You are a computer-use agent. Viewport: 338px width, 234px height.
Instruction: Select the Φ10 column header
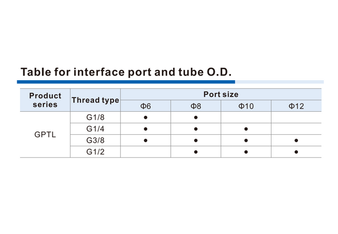pos(246,106)
